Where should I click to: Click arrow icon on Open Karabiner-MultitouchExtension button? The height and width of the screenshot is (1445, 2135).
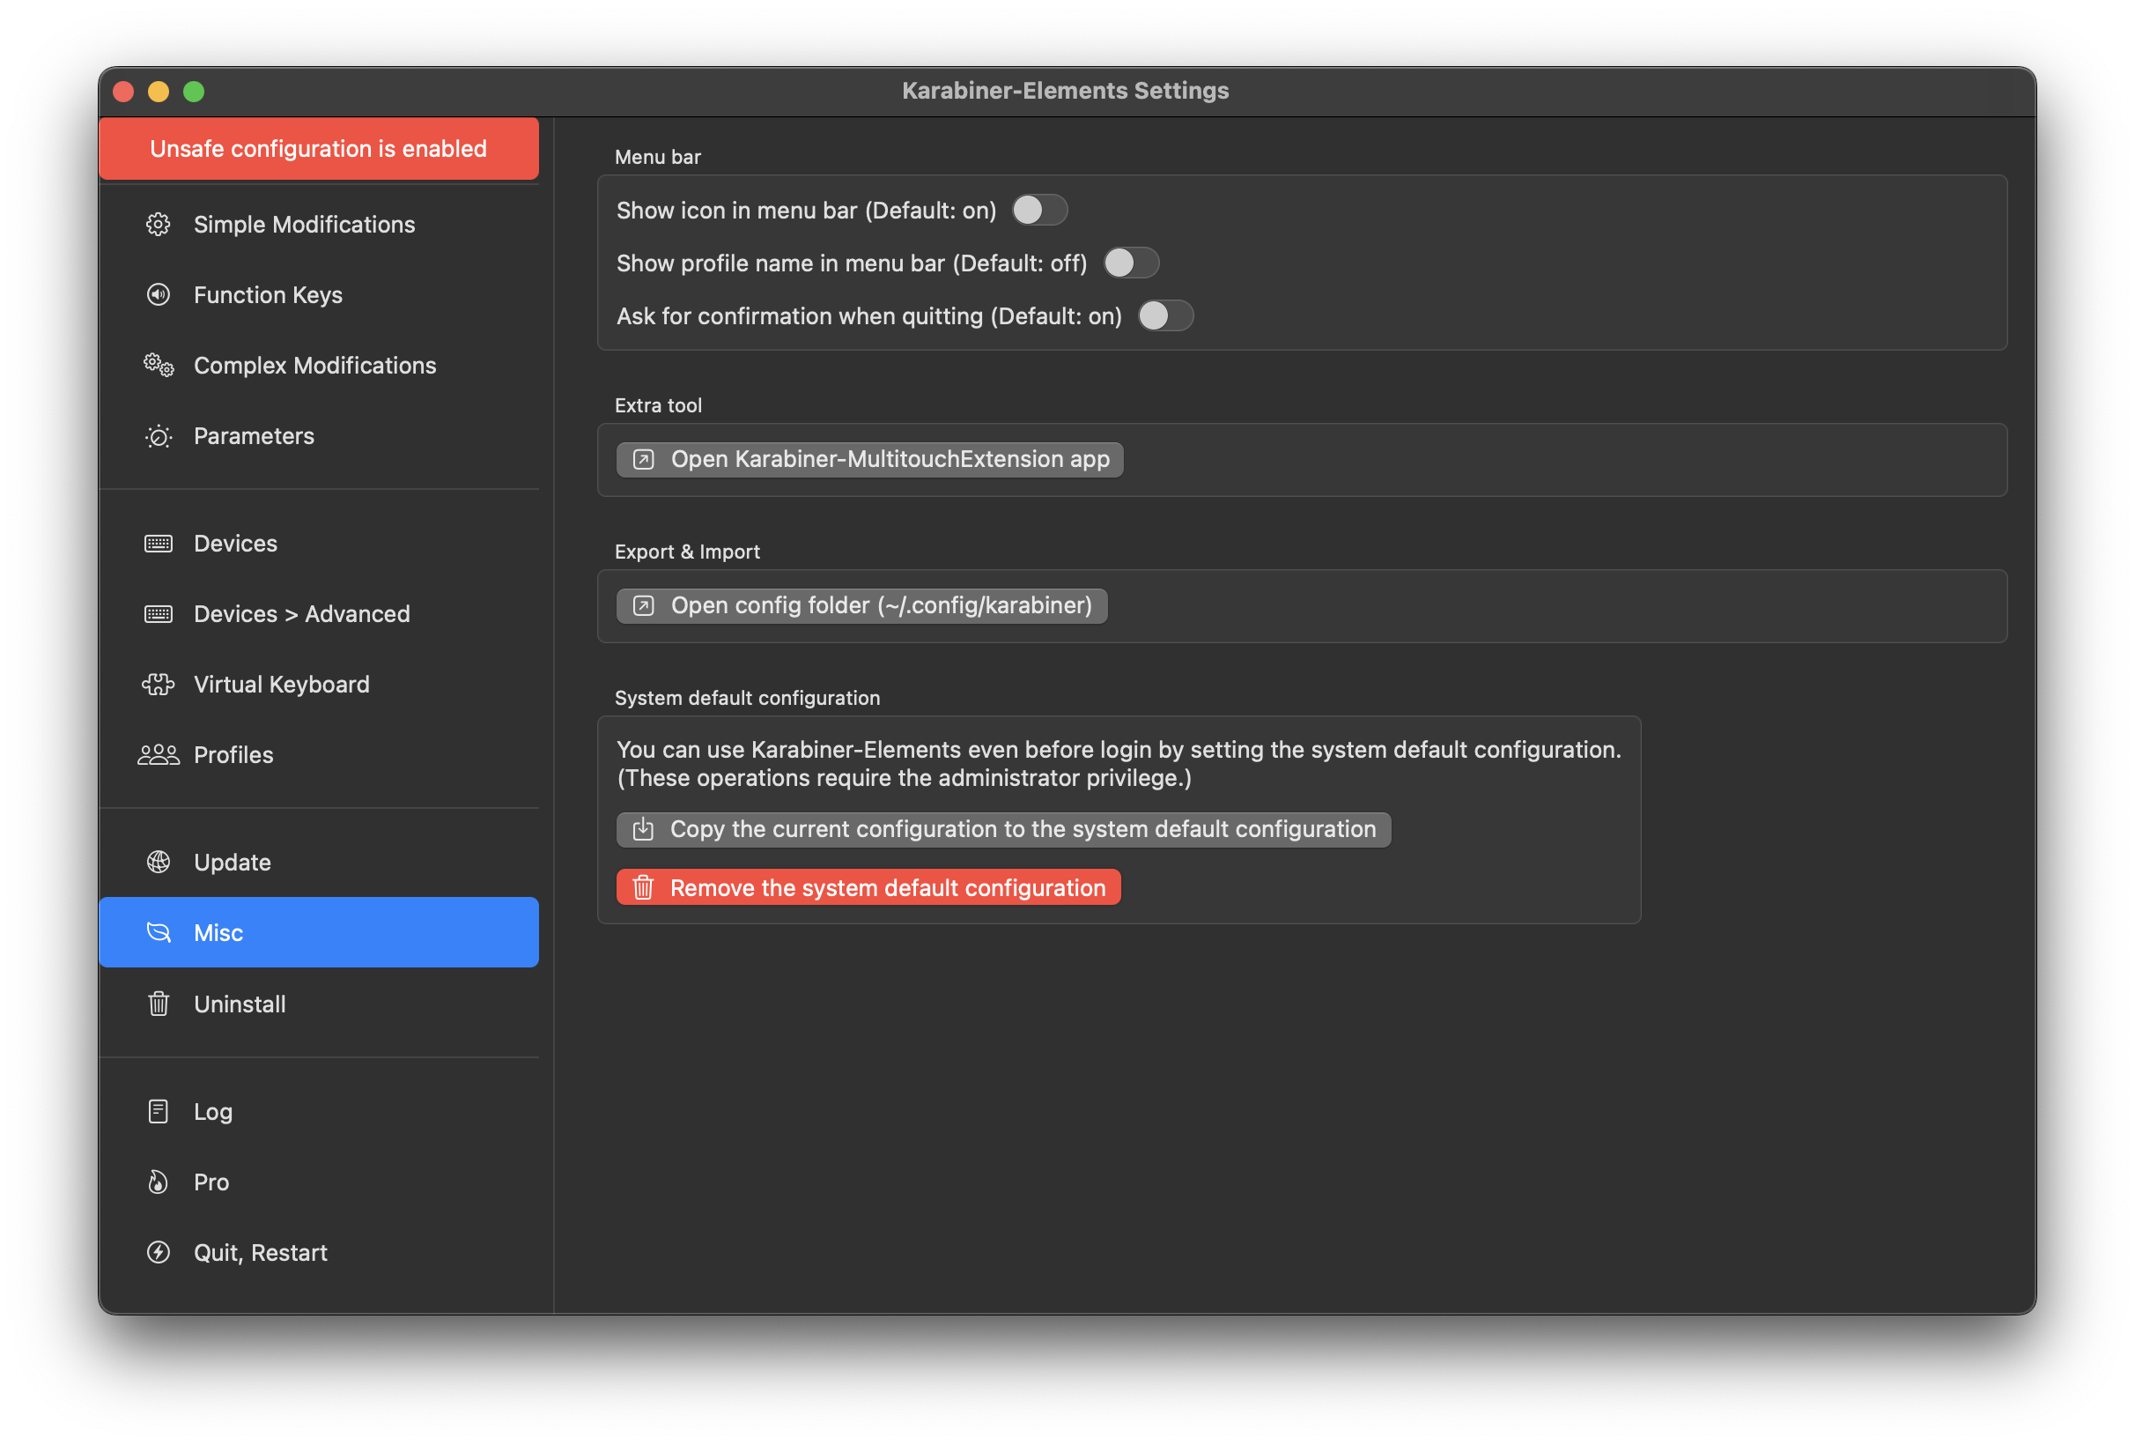tap(643, 460)
